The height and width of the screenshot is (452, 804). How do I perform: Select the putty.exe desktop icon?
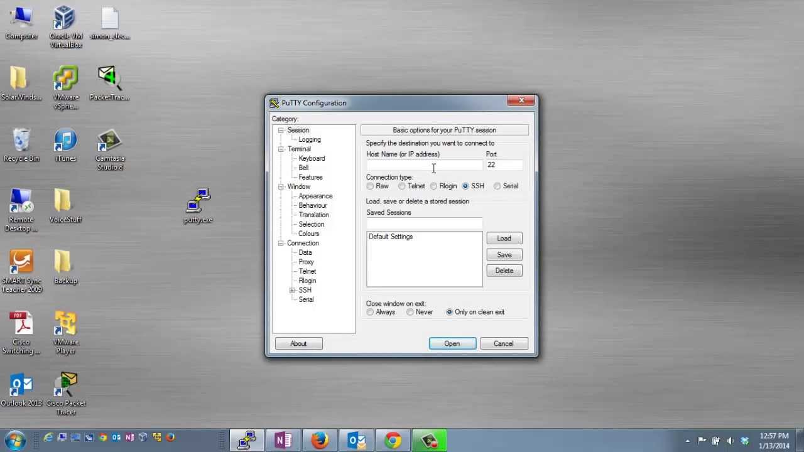pos(198,206)
